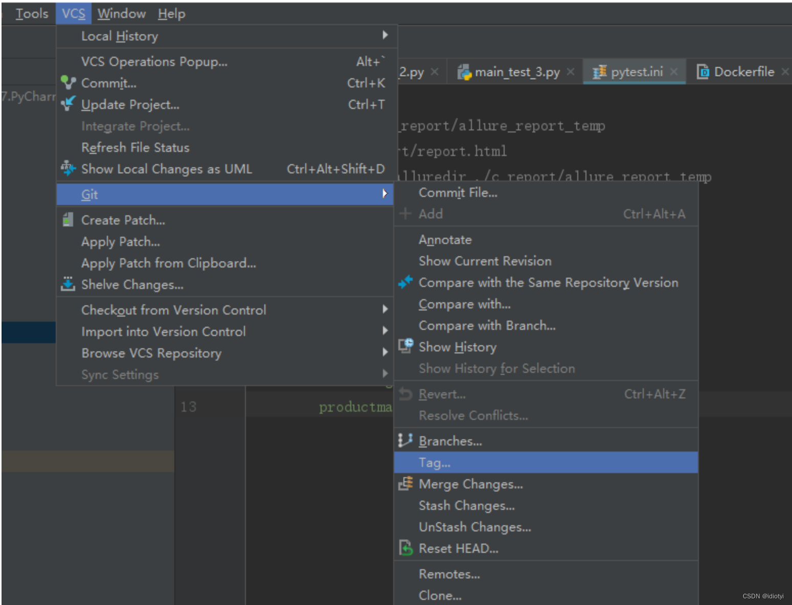
Task: Click the Reset HEAD icon
Action: pos(405,548)
